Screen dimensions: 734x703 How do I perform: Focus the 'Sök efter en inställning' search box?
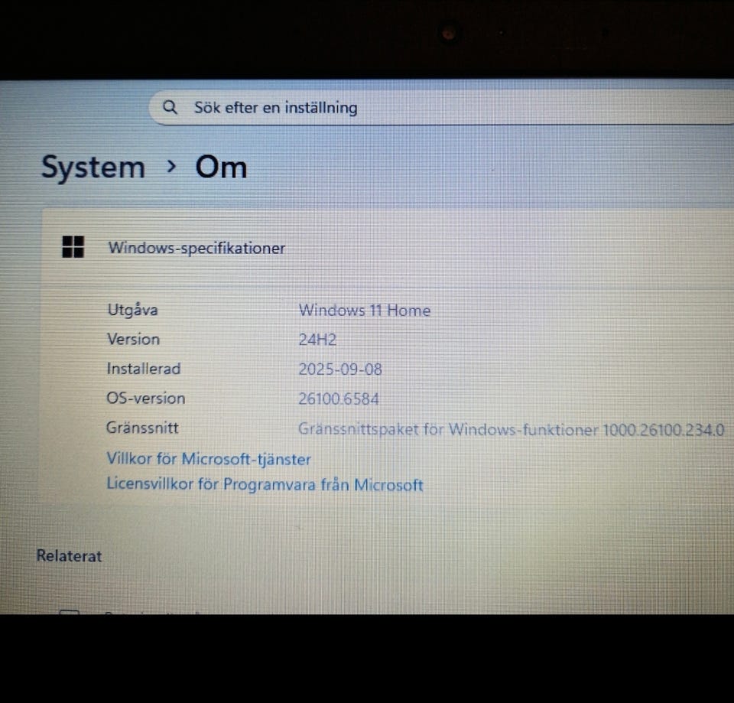[x=441, y=108]
